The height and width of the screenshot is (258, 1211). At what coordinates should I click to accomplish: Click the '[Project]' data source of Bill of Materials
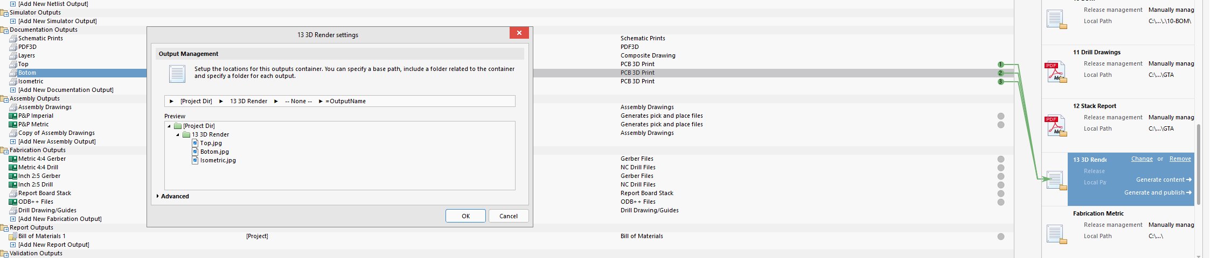point(257,236)
